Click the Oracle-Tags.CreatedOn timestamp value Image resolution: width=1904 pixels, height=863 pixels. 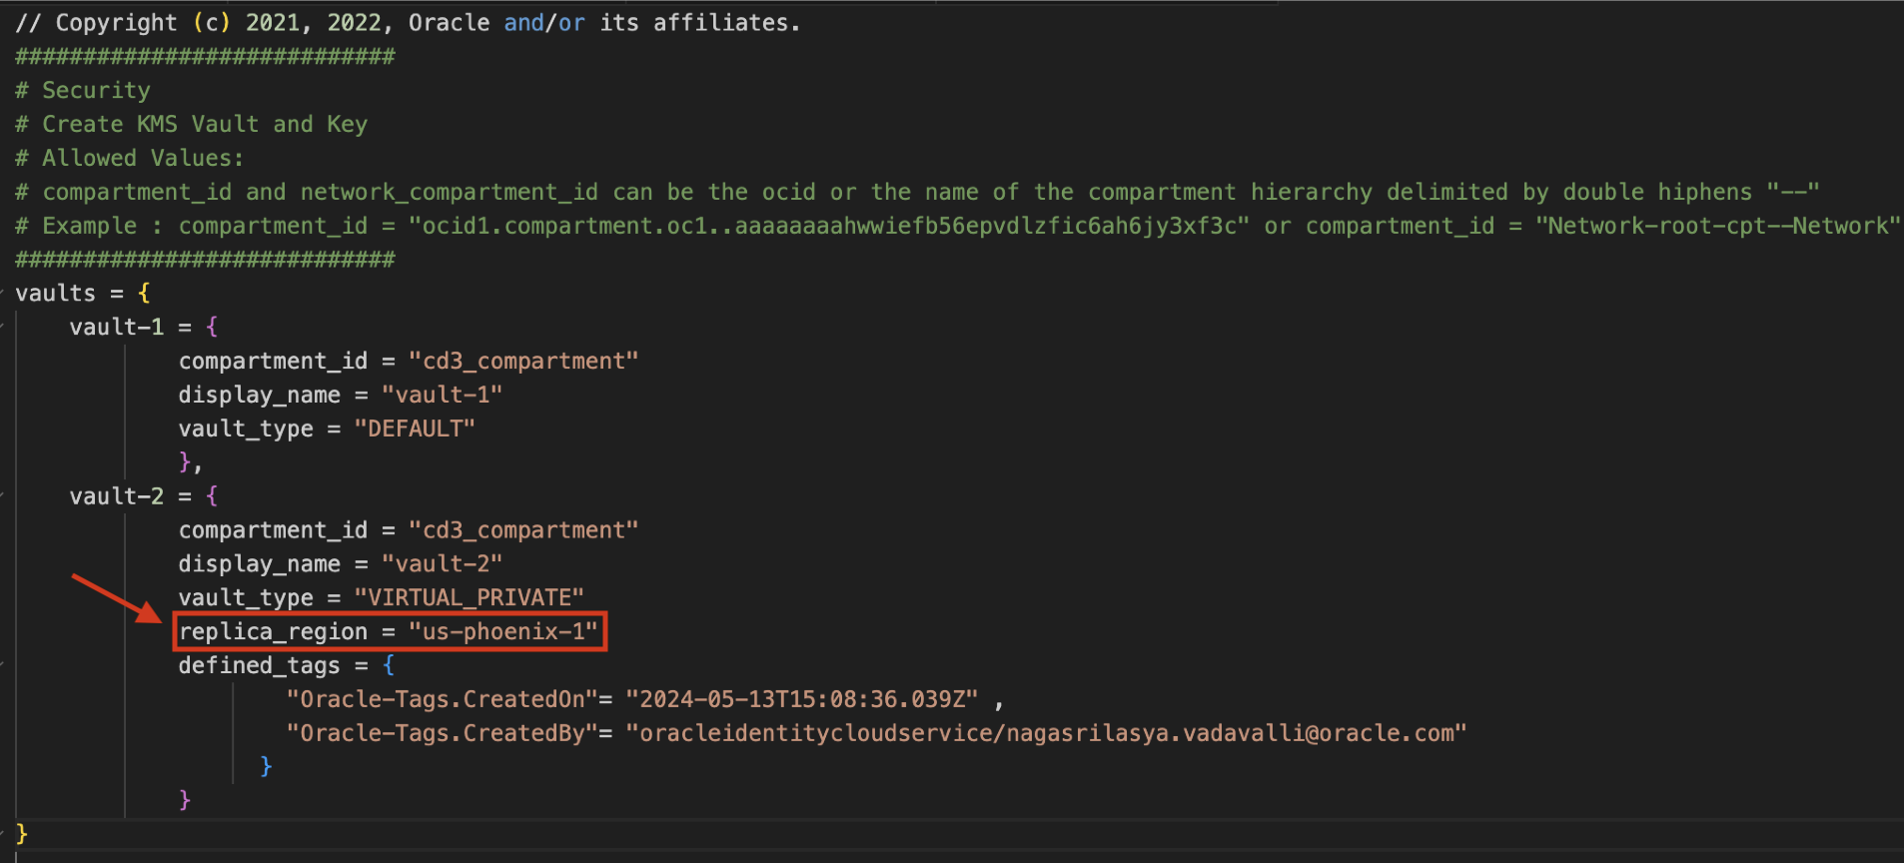pyautogui.click(x=801, y=700)
